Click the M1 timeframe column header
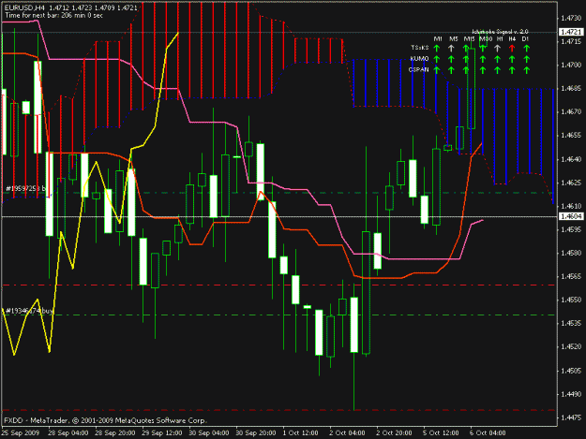Image resolution: width=586 pixels, height=439 pixels. [438, 38]
